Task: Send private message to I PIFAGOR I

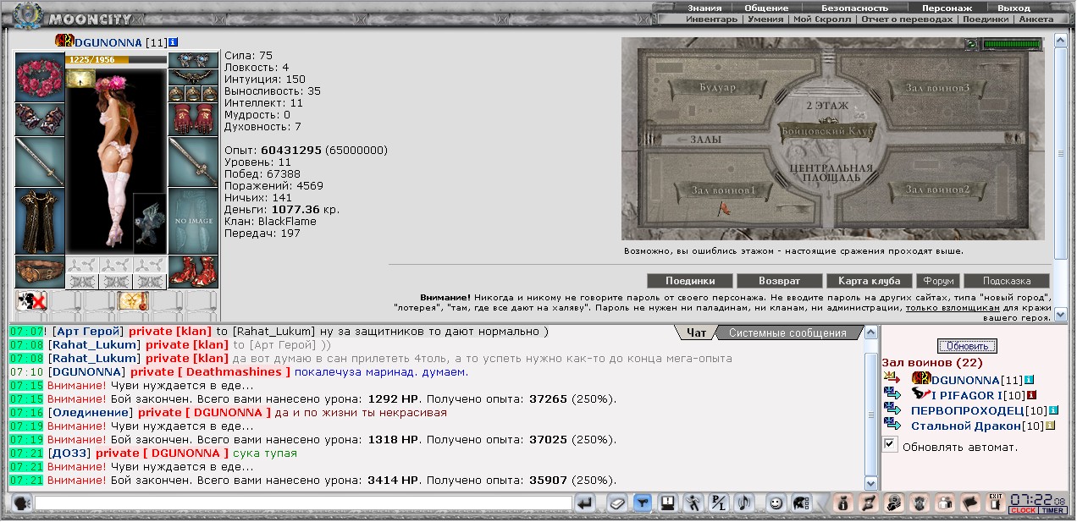Action: coord(892,395)
